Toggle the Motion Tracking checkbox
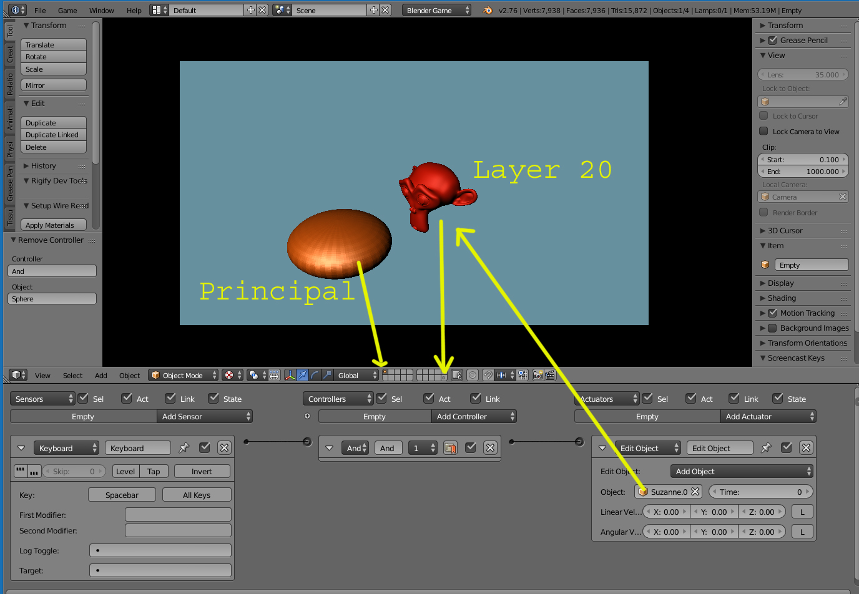Viewport: 859px width, 594px height. point(772,313)
